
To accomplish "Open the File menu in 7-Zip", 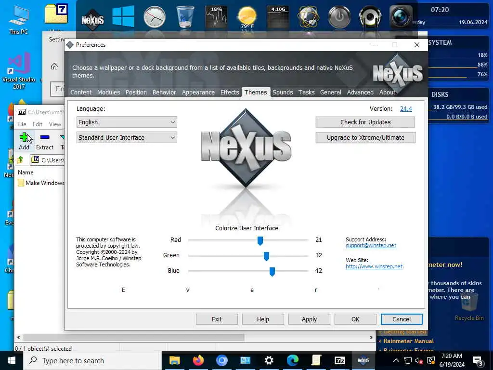I will pyautogui.click(x=22, y=124).
